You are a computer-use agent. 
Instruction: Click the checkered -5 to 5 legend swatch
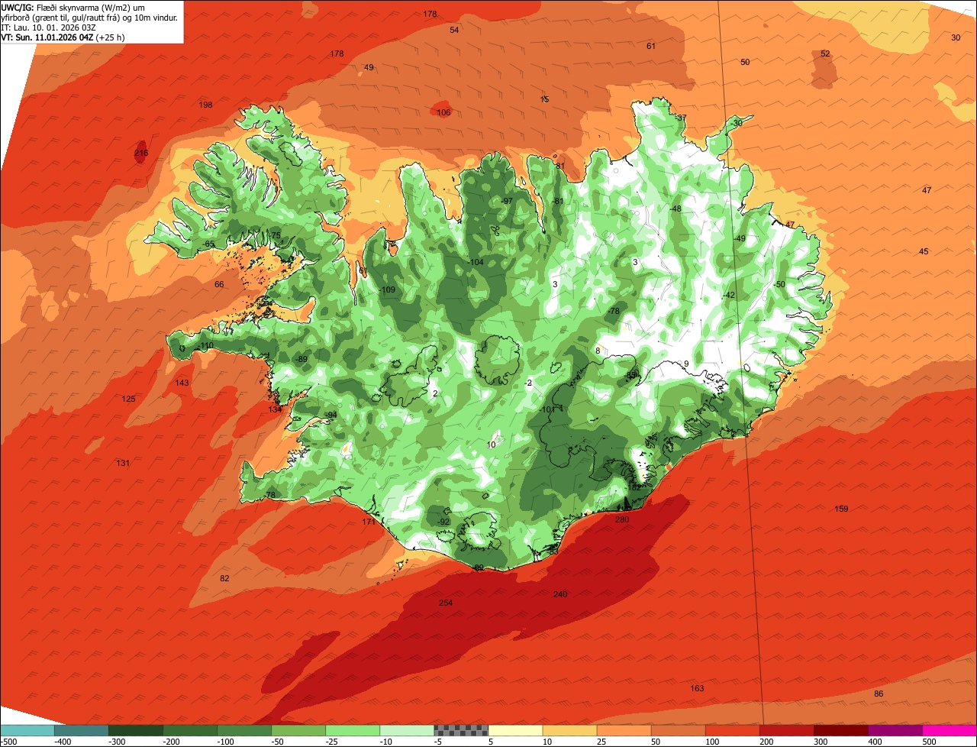pyautogui.click(x=461, y=731)
